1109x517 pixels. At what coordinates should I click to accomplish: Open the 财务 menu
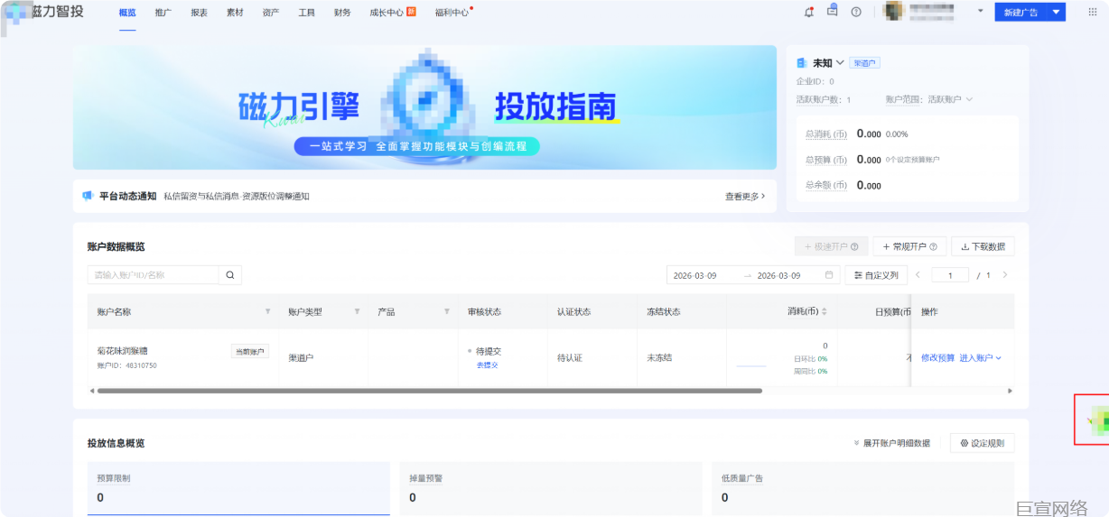342,13
